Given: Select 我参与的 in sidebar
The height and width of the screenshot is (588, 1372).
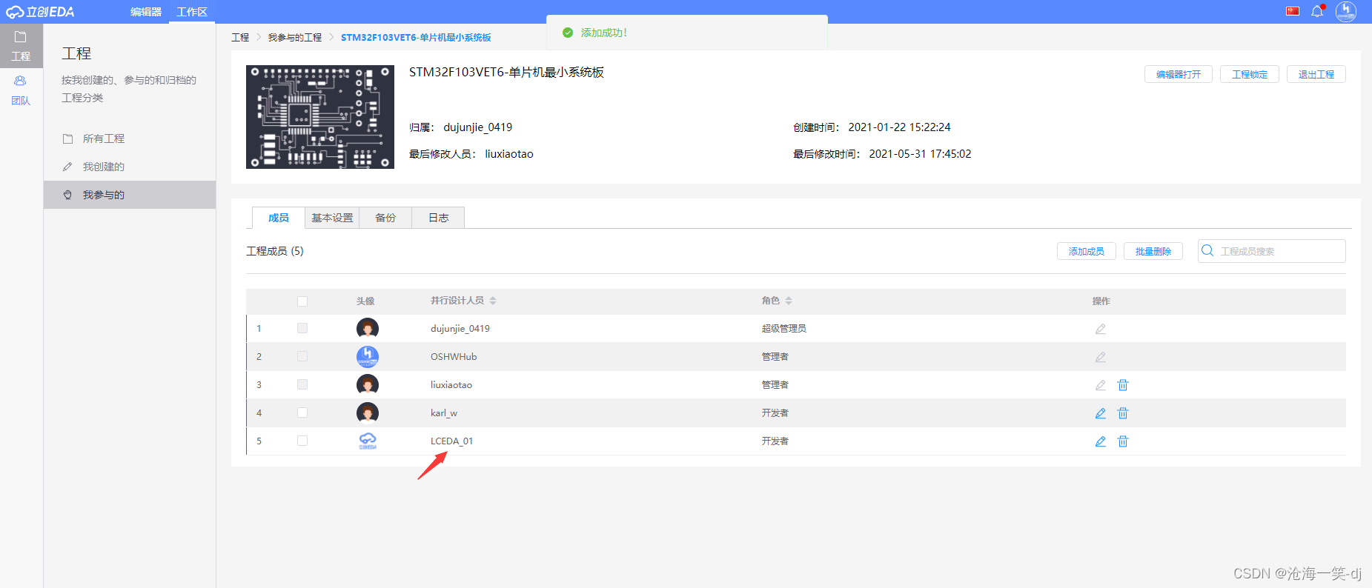Looking at the screenshot, I should (130, 195).
